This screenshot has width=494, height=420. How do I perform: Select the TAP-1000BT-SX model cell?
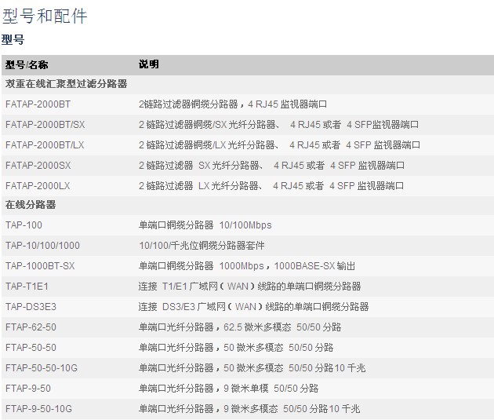tap(40, 266)
